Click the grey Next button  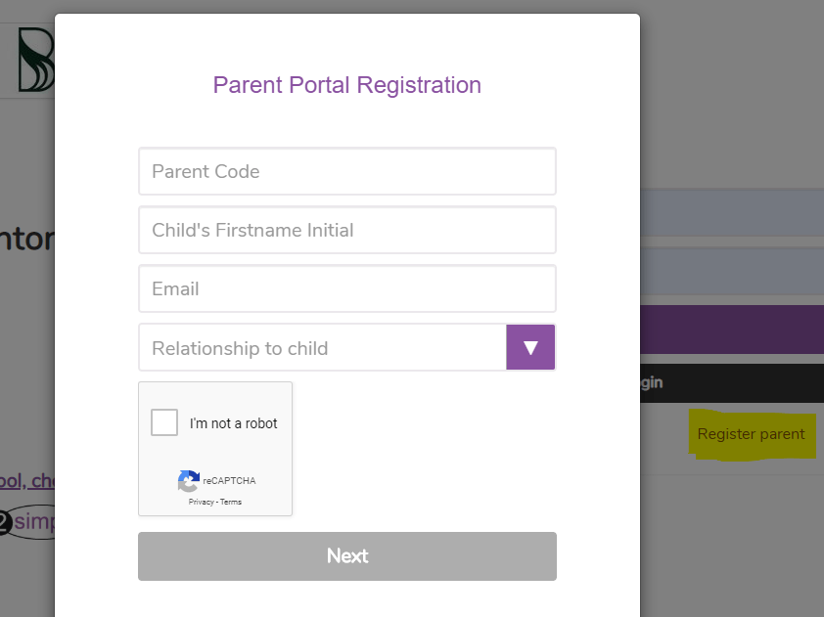click(346, 556)
